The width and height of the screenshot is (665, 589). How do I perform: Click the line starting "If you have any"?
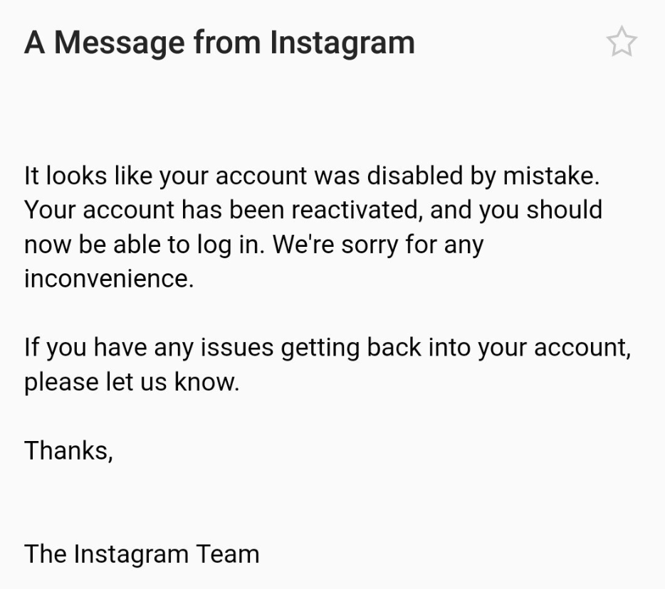328,348
